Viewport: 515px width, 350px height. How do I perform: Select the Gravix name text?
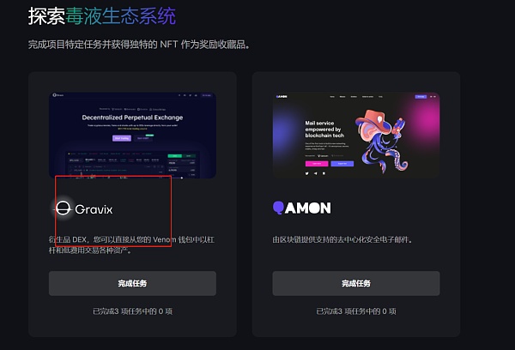94,209
